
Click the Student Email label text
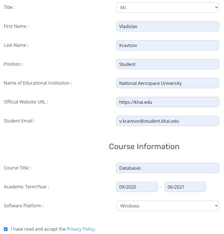[19, 121]
